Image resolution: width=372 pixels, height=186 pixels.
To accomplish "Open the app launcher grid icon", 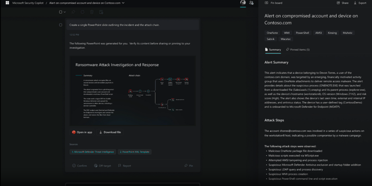I will (7, 3).
